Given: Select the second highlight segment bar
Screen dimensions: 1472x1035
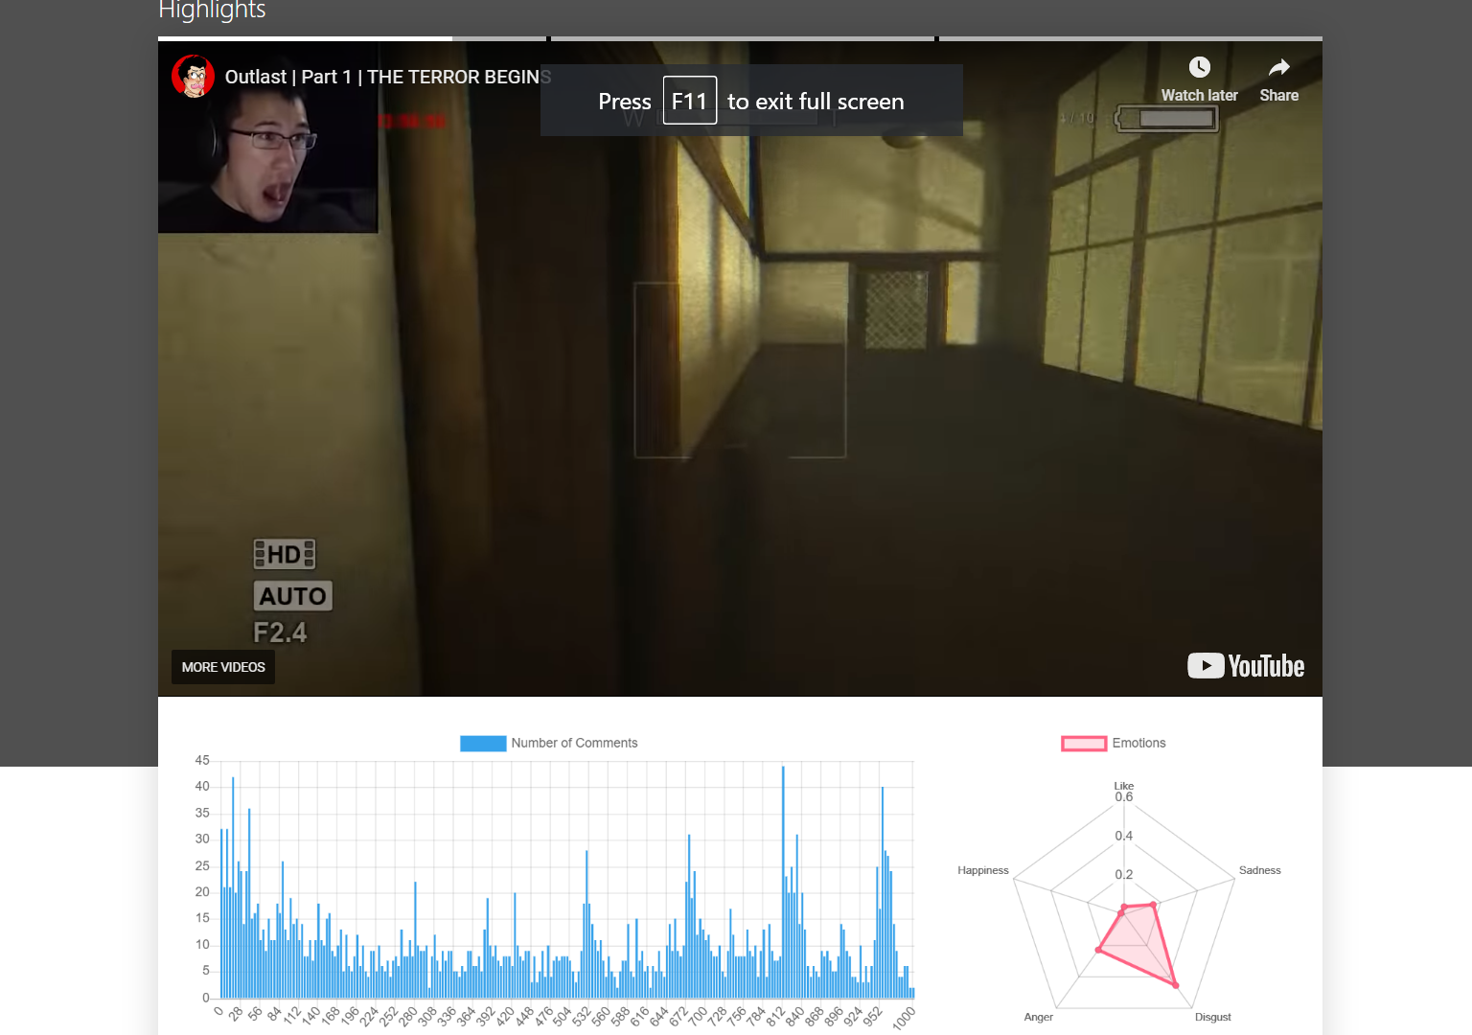Looking at the screenshot, I should coord(743,38).
